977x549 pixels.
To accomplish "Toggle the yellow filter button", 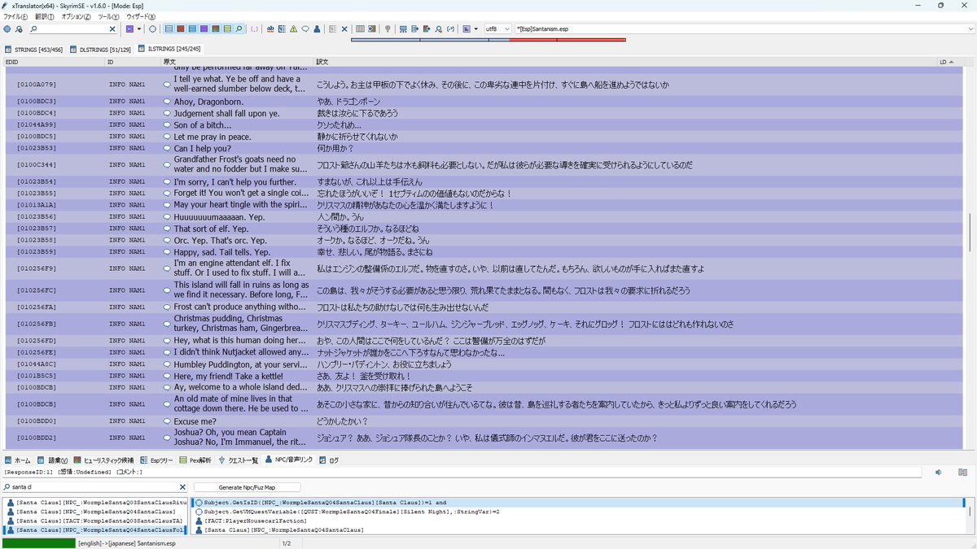I will (x=227, y=28).
